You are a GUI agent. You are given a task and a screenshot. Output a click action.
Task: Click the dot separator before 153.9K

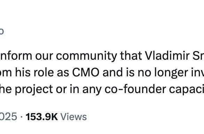22,117
